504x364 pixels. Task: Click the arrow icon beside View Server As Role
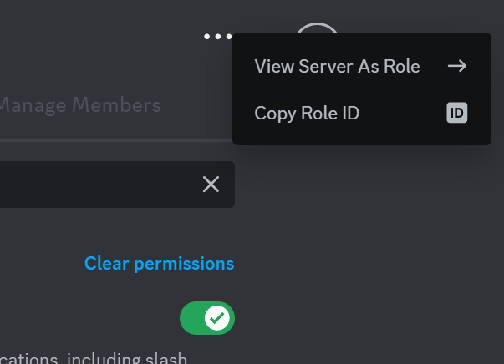point(456,66)
